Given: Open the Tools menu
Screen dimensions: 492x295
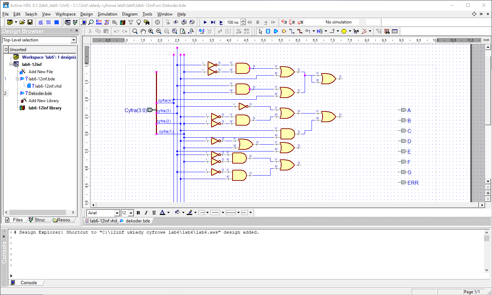Looking at the screenshot, I should tap(147, 14).
